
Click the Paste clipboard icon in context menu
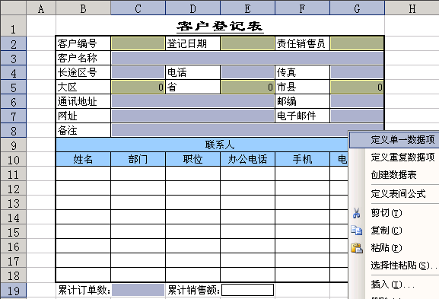357,248
